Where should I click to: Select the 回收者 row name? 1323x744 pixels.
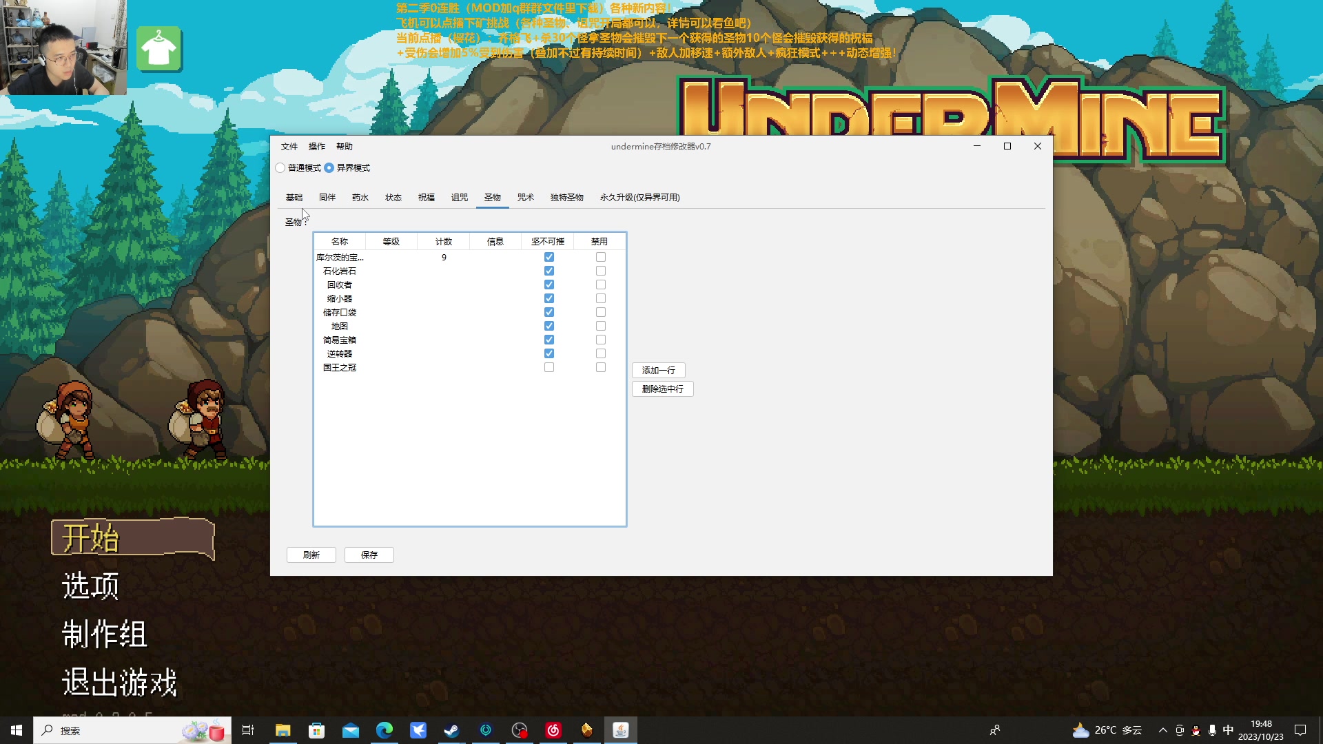[340, 285]
